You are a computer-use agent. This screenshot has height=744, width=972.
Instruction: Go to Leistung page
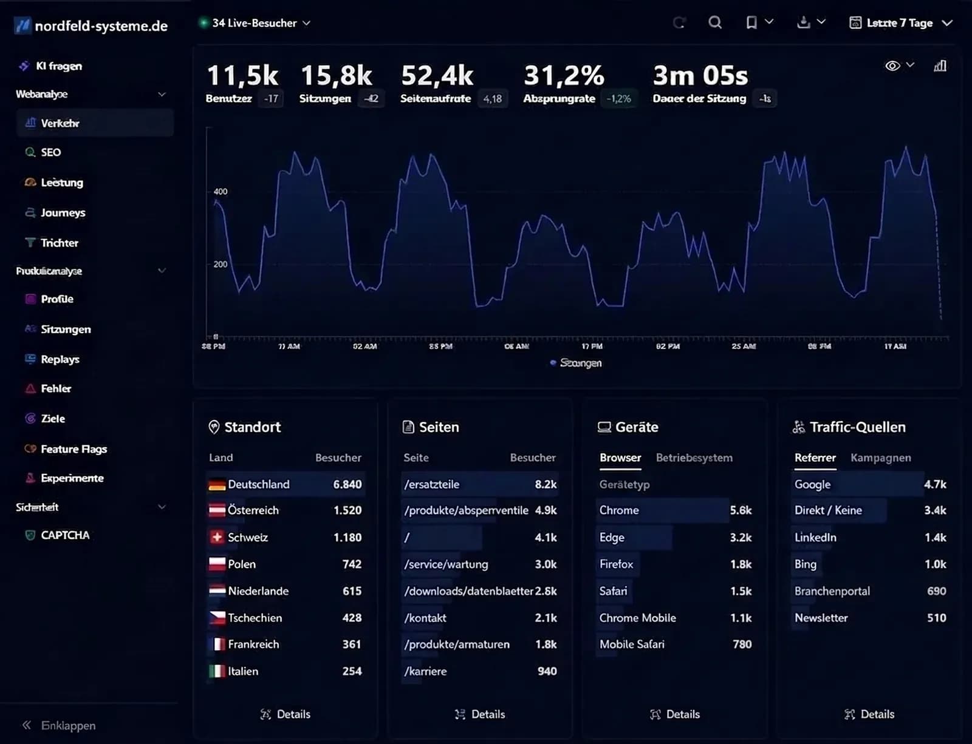53,183
